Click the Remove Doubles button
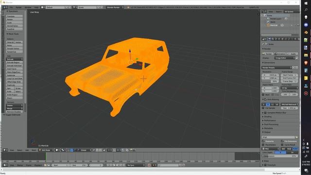Screen dimensions: 311x175 pos(14,112)
